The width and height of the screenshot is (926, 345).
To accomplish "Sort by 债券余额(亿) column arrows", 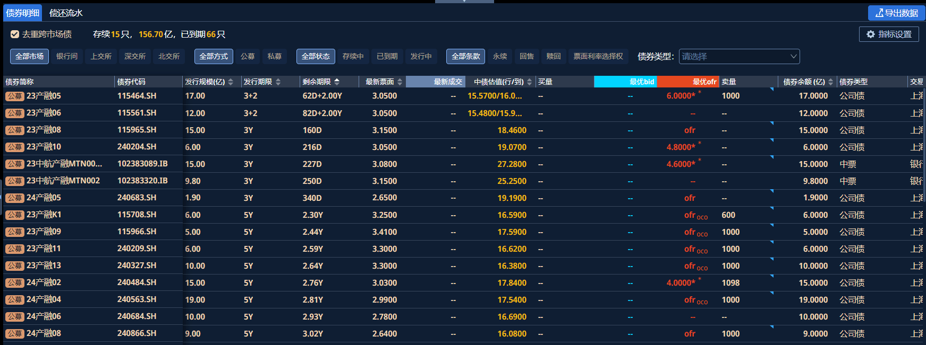I will (831, 82).
